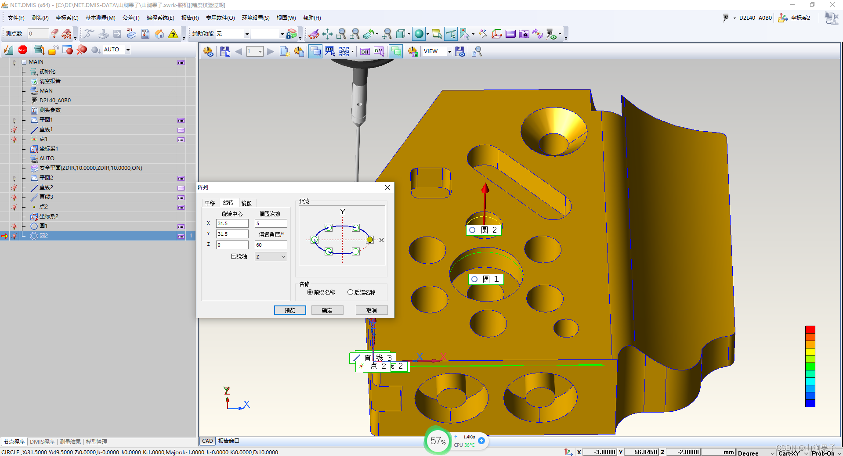Toggle the lightbulb for 平面2

pos(14,178)
